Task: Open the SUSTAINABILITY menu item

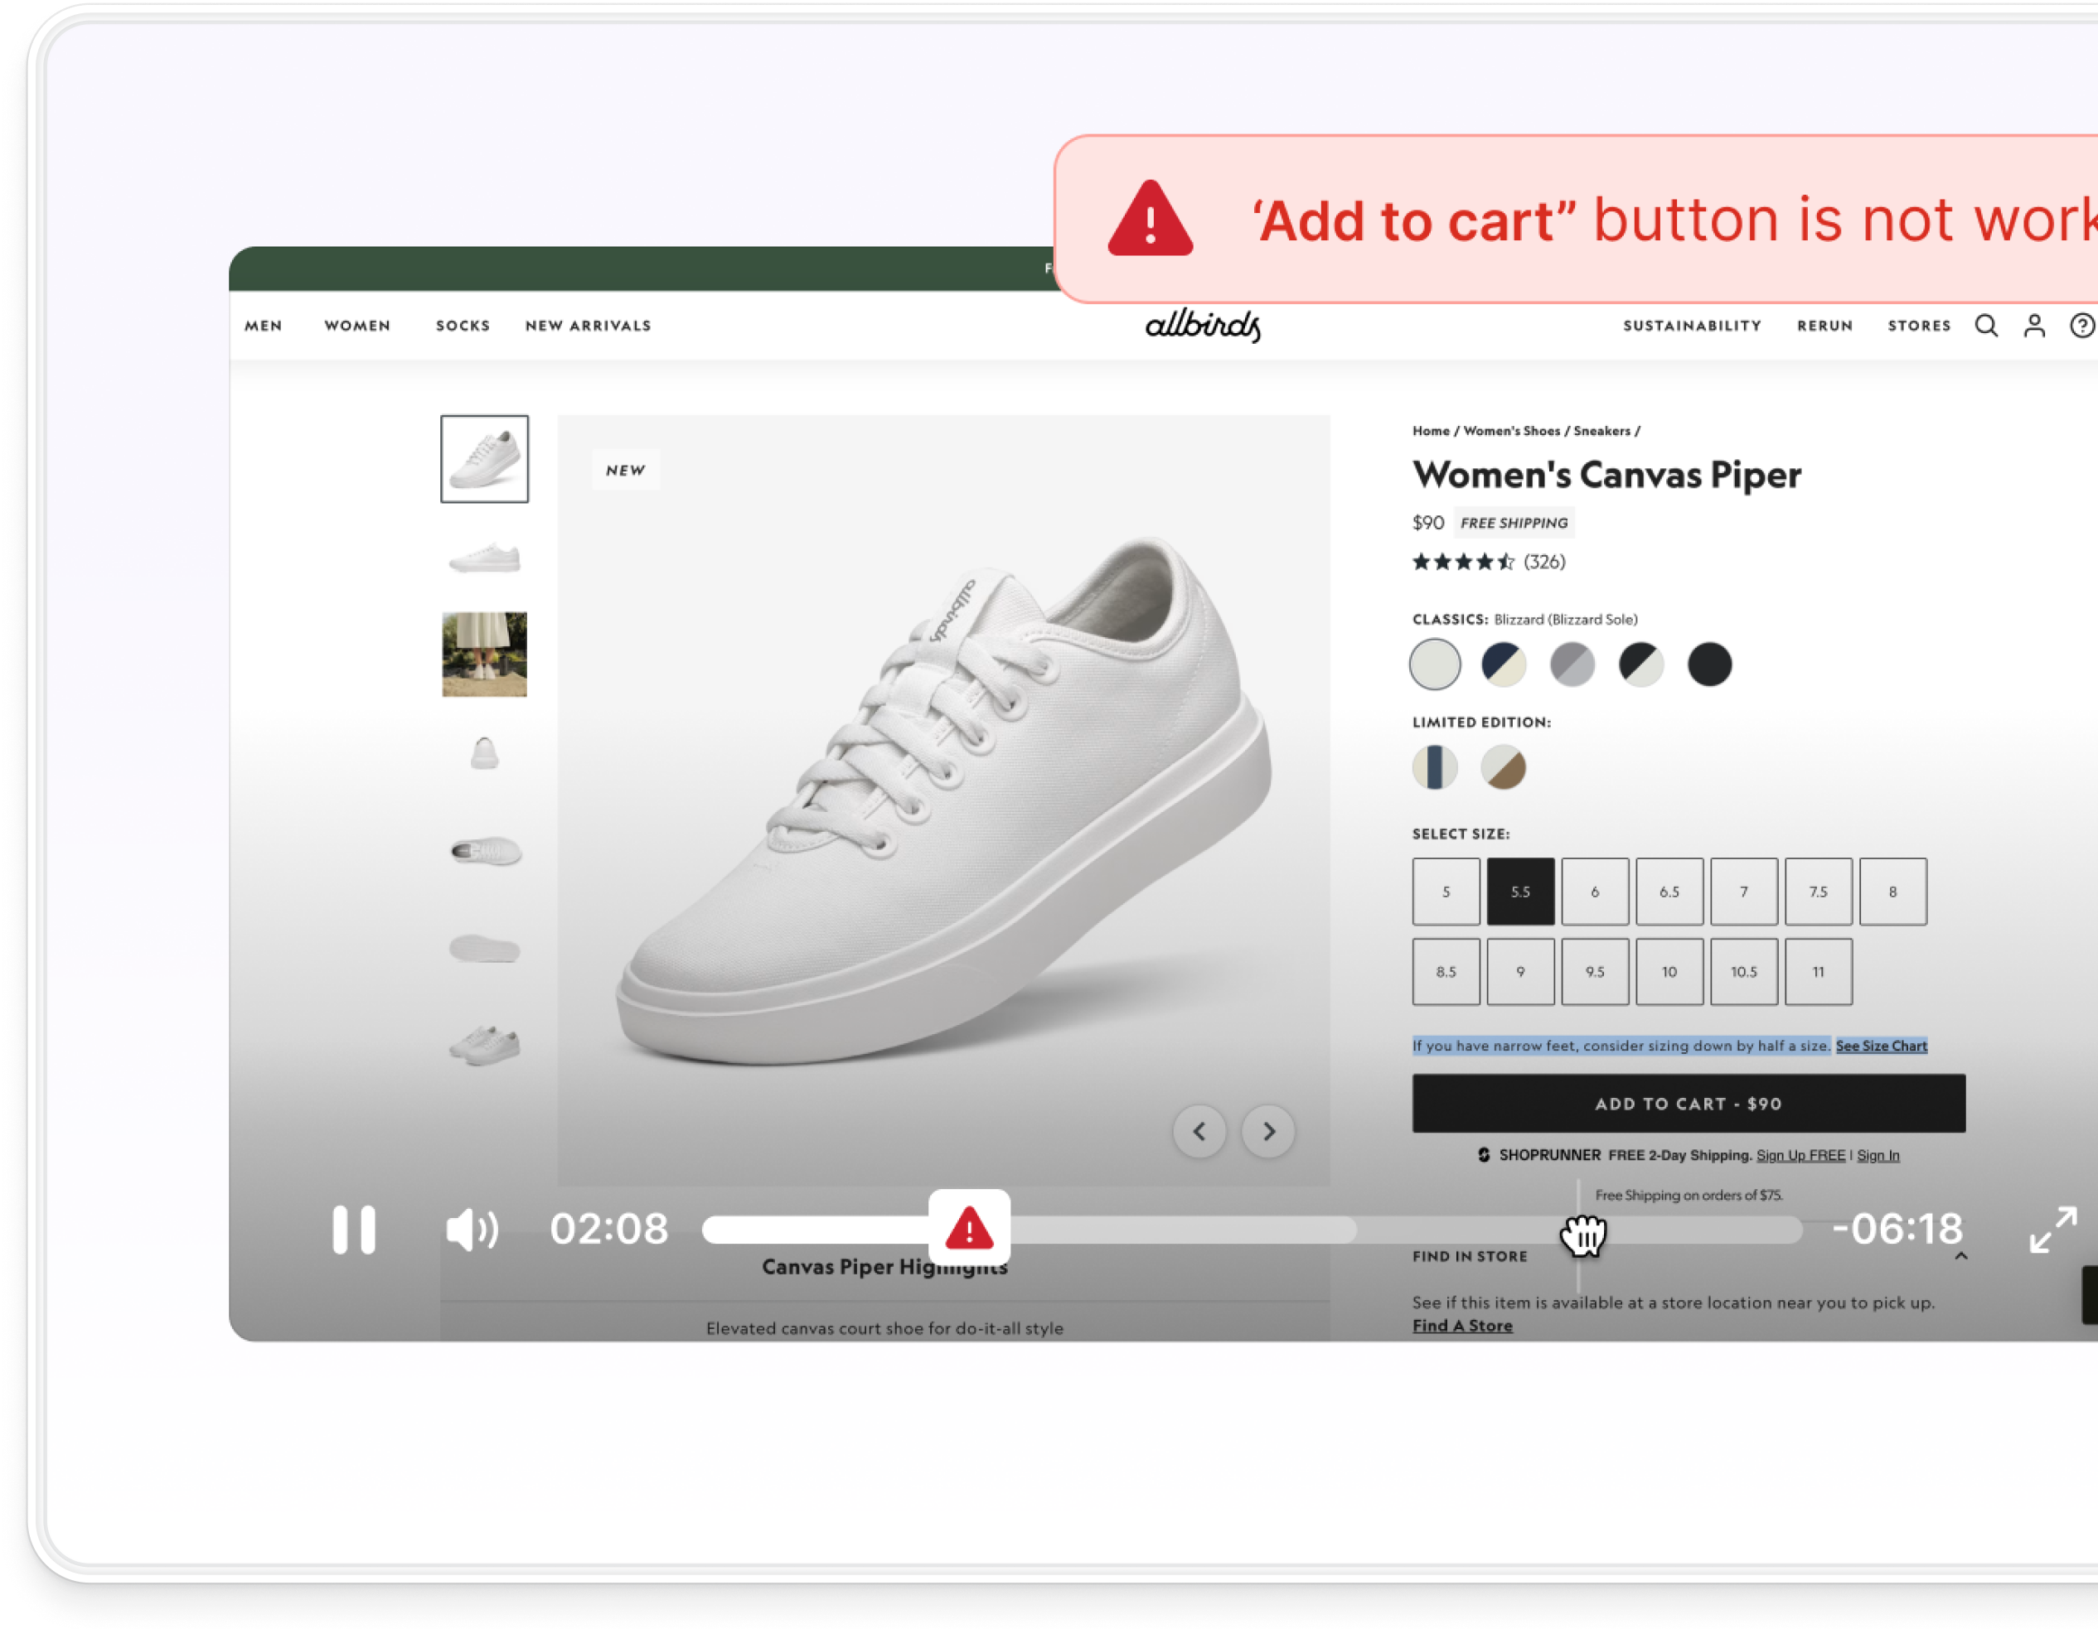Action: pyautogui.click(x=1693, y=326)
